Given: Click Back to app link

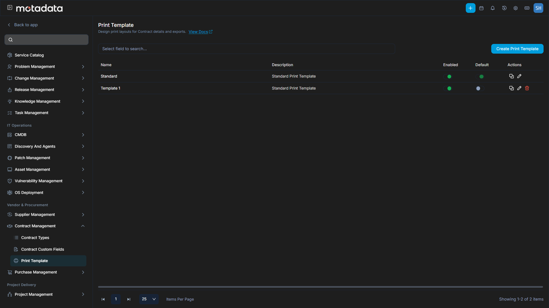Looking at the screenshot, I should click(x=23, y=25).
